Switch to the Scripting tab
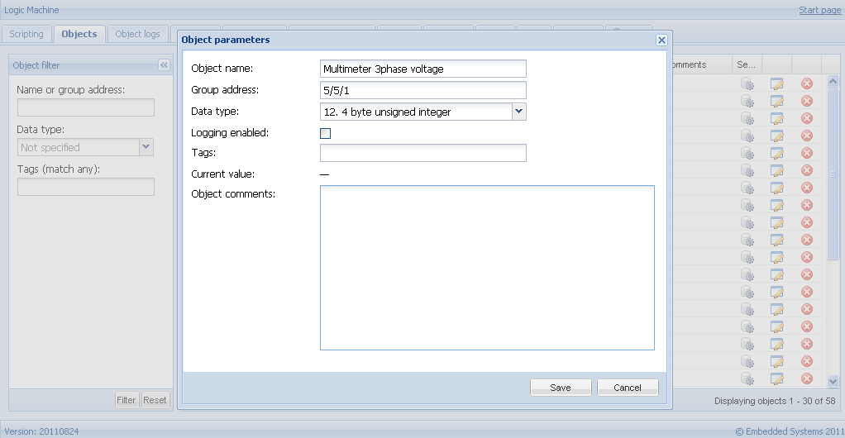845x438 pixels. 26,34
